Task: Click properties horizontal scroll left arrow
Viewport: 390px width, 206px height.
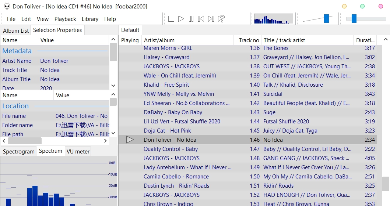Action: click(4, 141)
